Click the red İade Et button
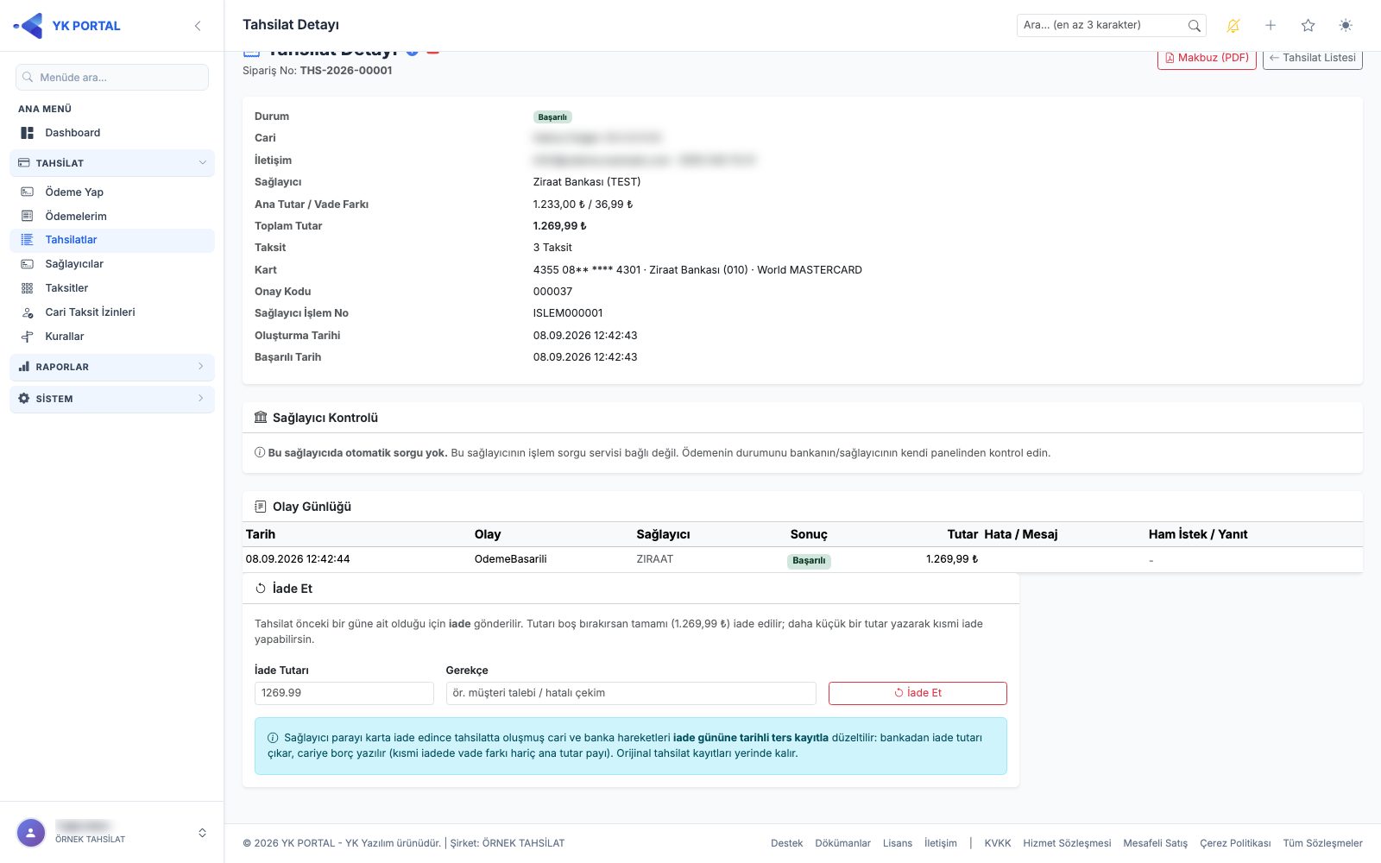 [x=918, y=693]
